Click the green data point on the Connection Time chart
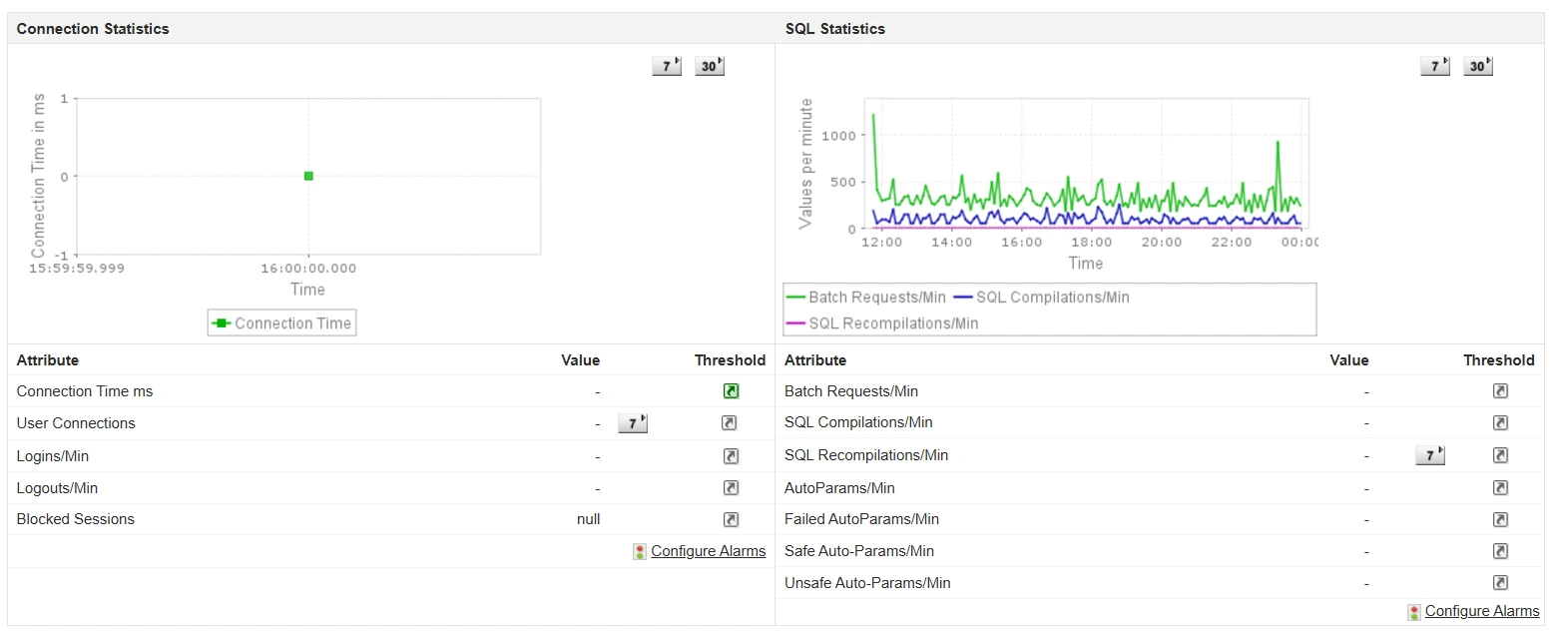The height and width of the screenshot is (632, 1554). tap(307, 175)
